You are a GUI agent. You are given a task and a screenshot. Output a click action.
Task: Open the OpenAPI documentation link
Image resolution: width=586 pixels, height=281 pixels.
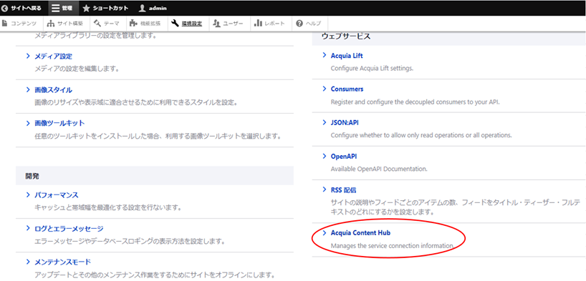343,156
